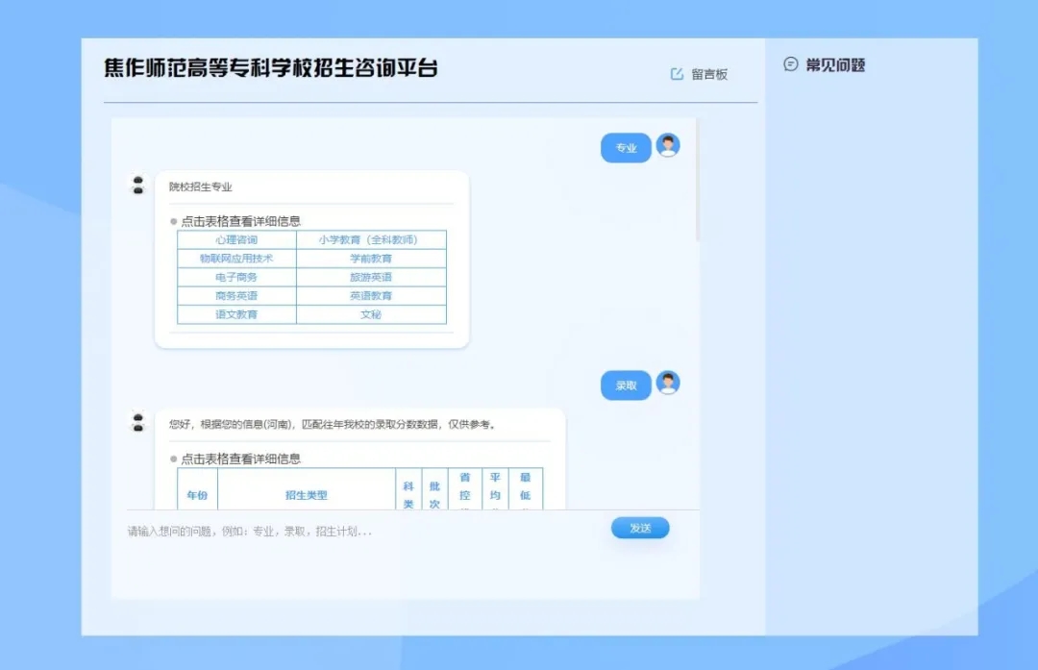Open the 留言板 message board

tap(699, 74)
